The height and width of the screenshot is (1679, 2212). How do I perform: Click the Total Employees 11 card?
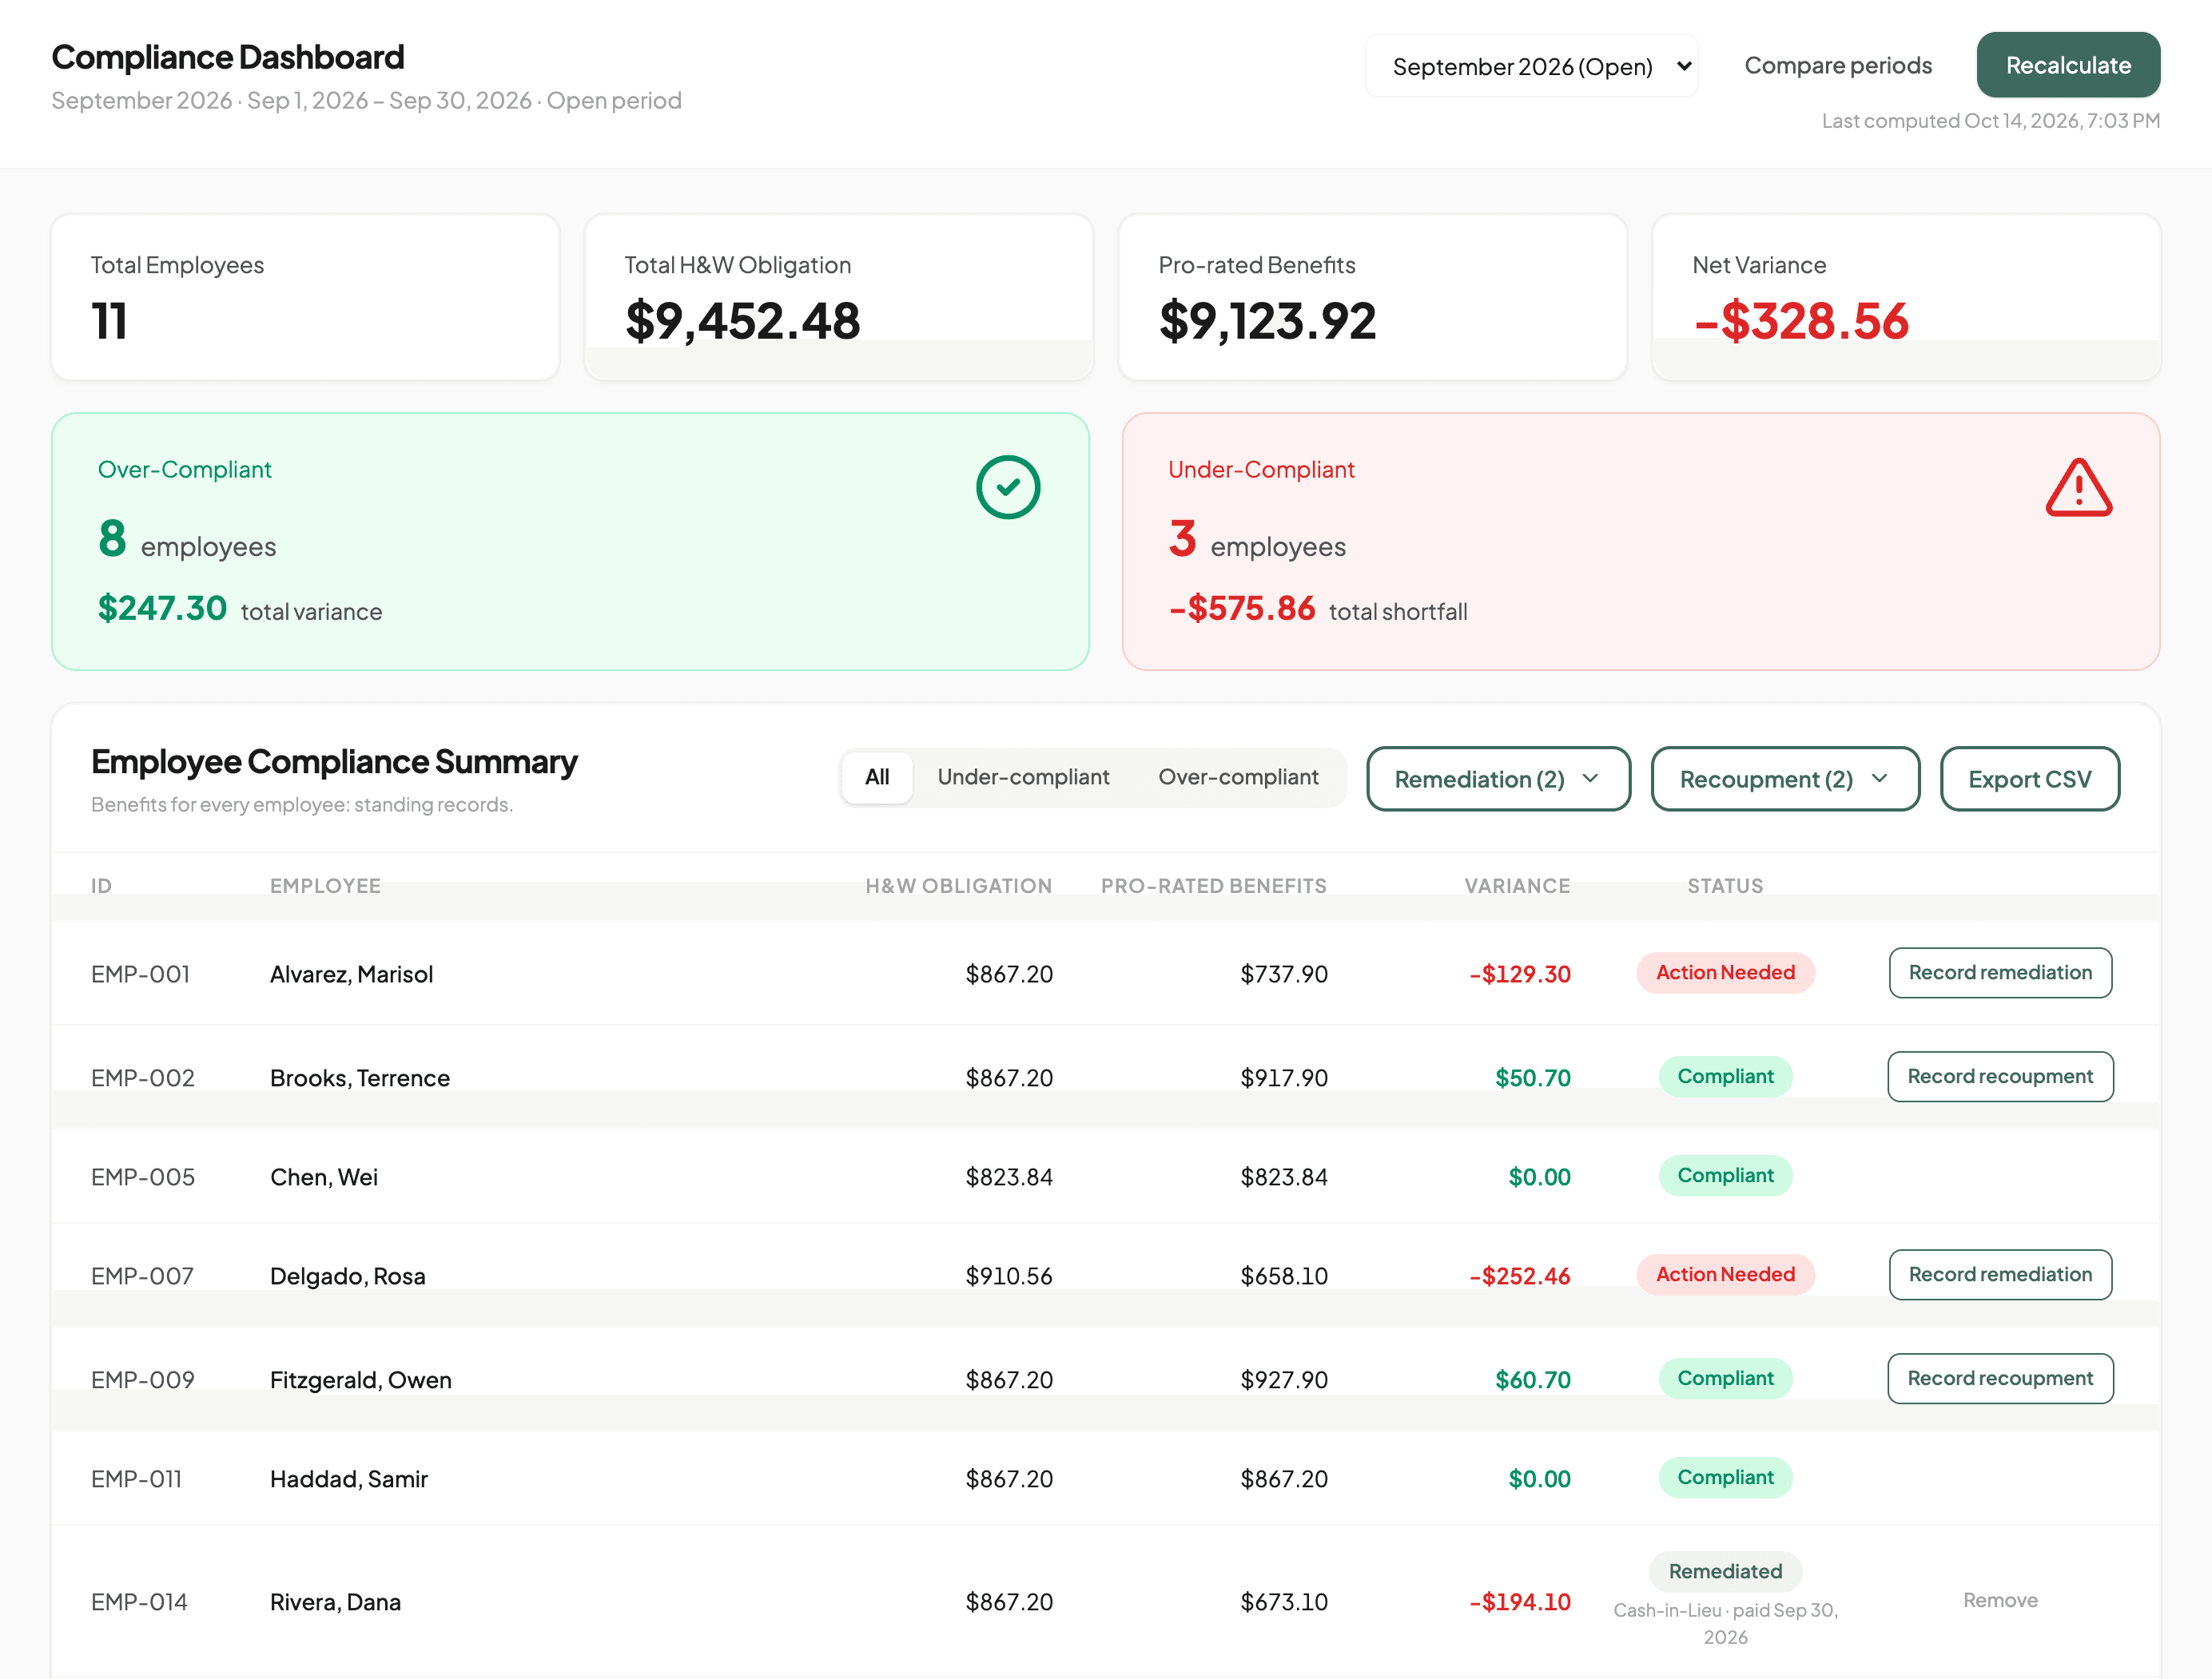tap(305, 297)
